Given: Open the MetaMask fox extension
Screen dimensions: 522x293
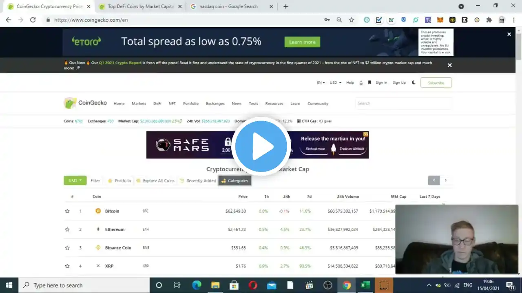Looking at the screenshot, I should (440, 20).
